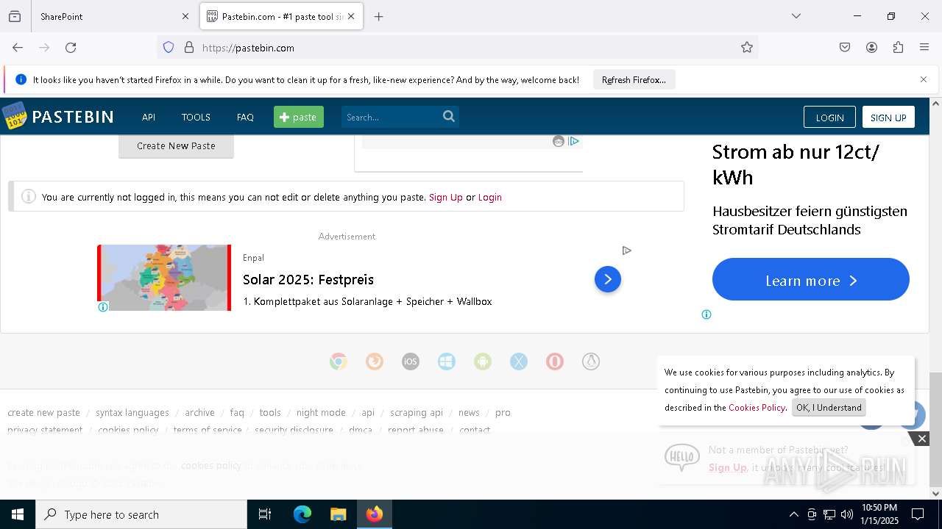This screenshot has width=942, height=529.
Task: Close the SharePoint tab
Action: point(185,16)
